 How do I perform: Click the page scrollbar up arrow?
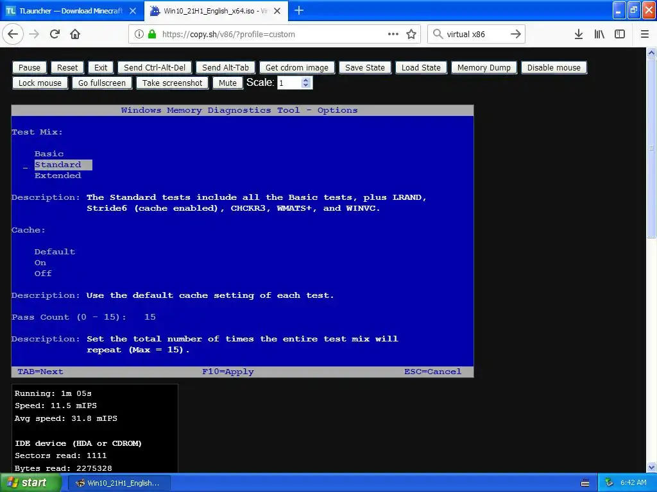pyautogui.click(x=652, y=53)
